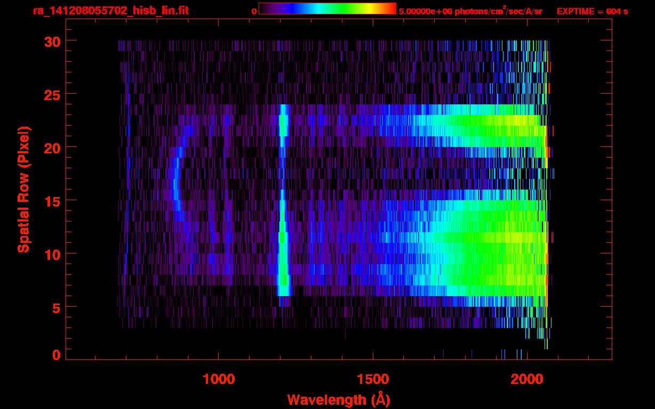Click the y-axis tick label 5
The image size is (655, 409).
(55, 307)
